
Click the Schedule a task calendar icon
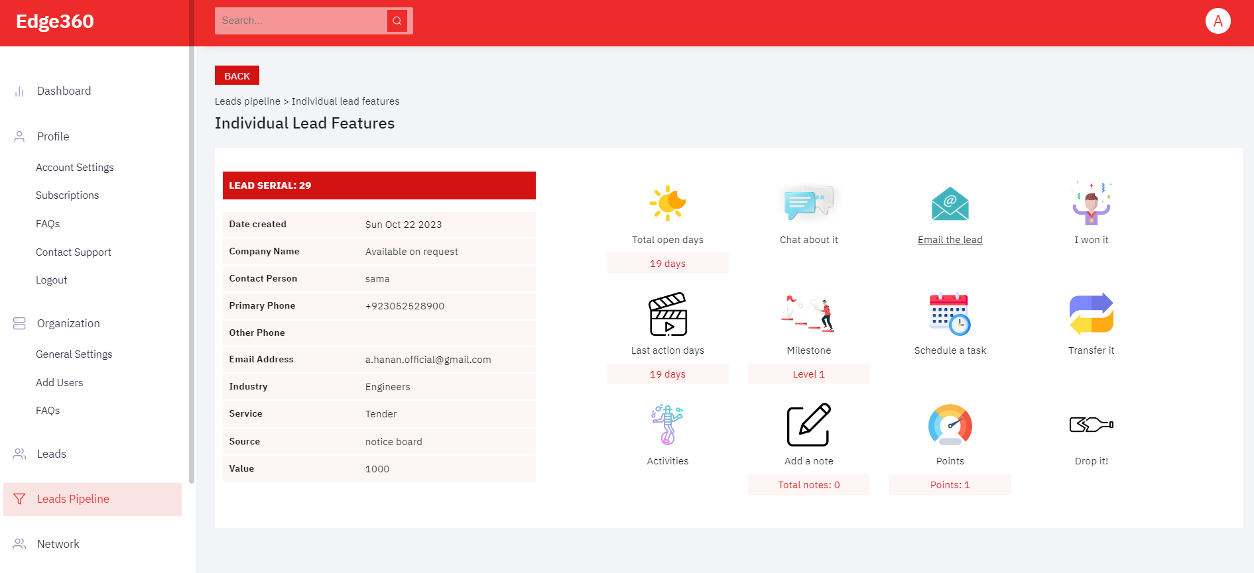[950, 314]
